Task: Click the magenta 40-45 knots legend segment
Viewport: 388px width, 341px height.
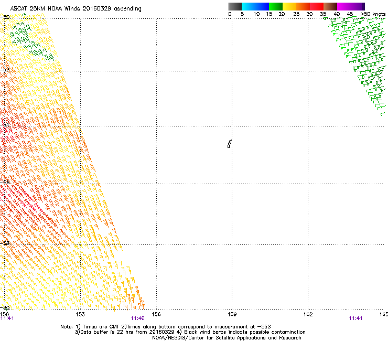Action: pyautogui.click(x=344, y=6)
